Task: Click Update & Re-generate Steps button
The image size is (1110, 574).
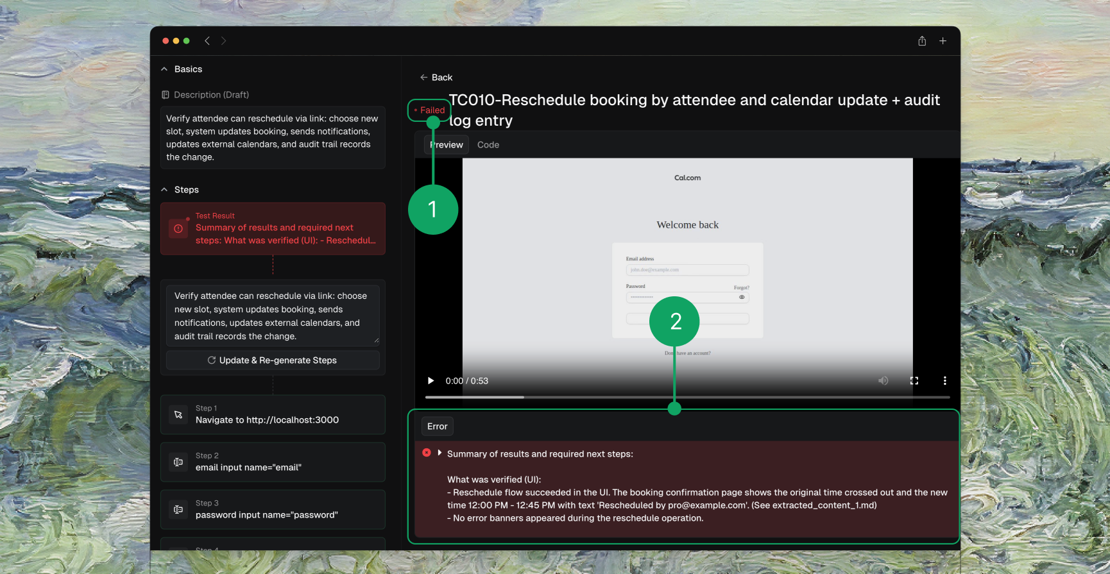Action: 273,360
